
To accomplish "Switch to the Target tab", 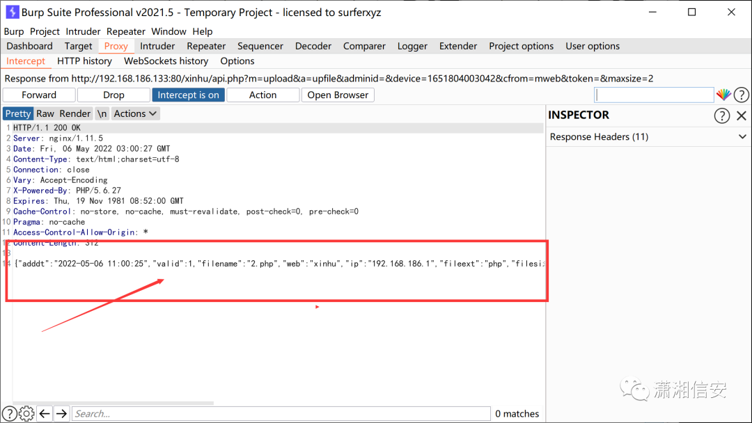I will tap(78, 46).
